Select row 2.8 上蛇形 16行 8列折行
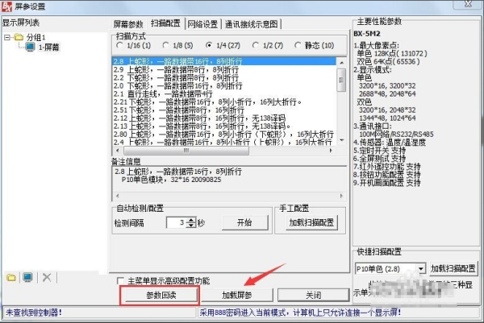Image resolution: width=484 pixels, height=323 pixels. click(x=224, y=61)
